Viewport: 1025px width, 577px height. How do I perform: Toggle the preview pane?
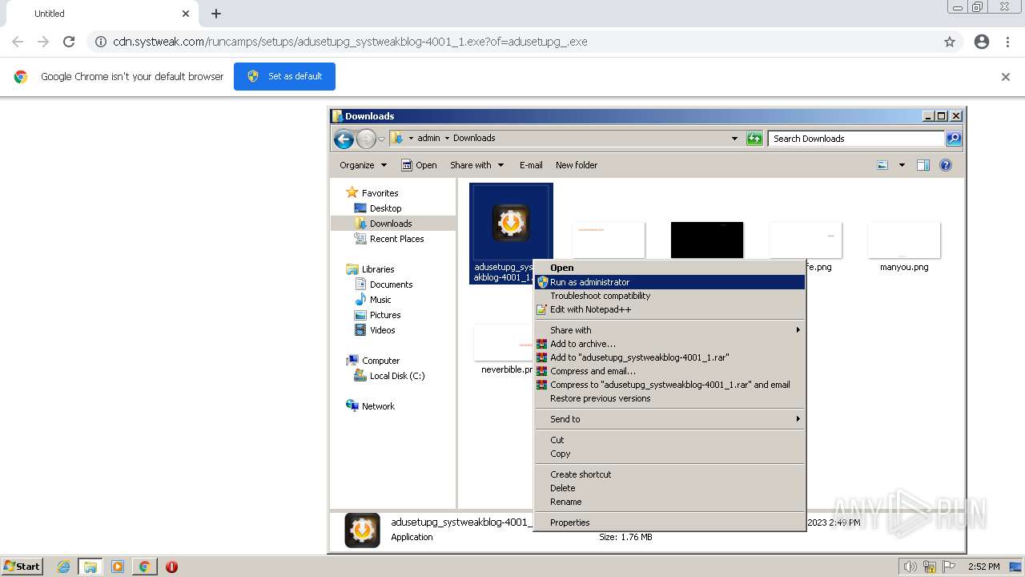pos(923,165)
